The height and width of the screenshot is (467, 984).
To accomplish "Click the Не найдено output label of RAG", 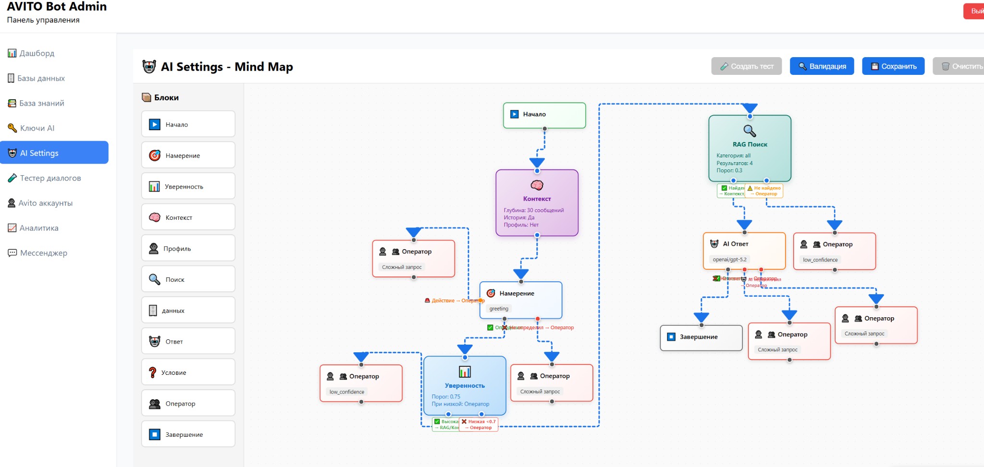I will (x=765, y=191).
